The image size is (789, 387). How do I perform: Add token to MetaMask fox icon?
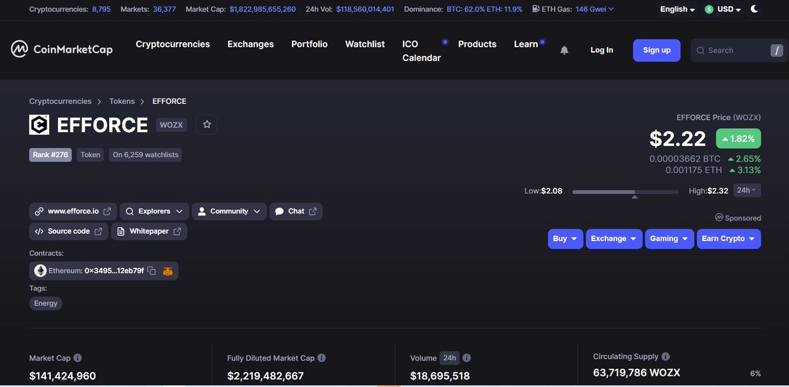(x=168, y=271)
